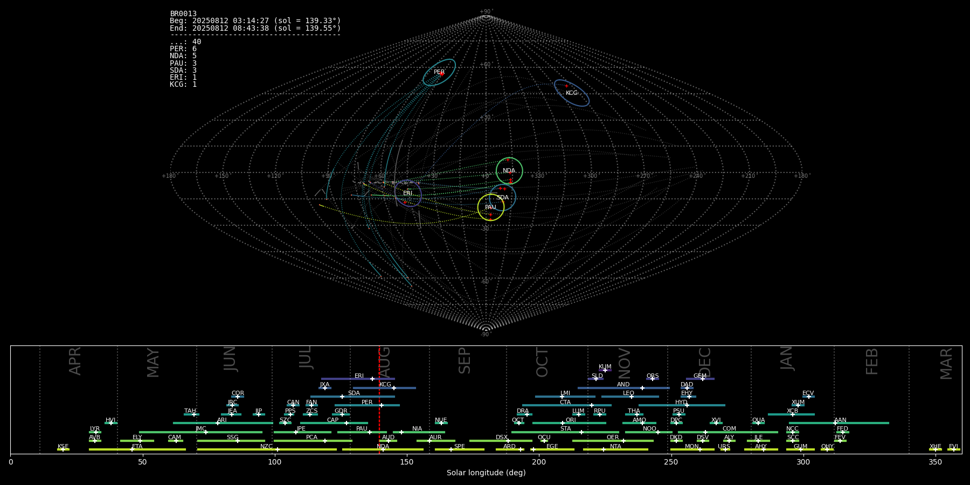Select the SDA radiant circle on sky map
The width and height of the screenshot is (970, 485).
pyautogui.click(x=502, y=197)
